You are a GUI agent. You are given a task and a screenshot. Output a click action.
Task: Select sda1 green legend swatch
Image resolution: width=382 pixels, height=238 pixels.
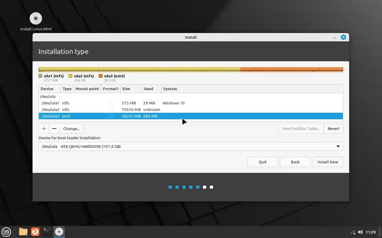point(40,76)
